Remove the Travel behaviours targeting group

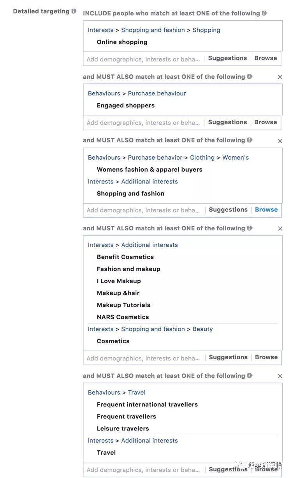pos(280,376)
